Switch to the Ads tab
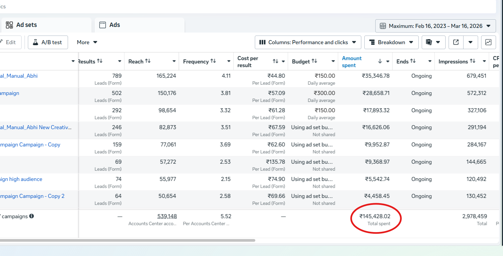 click(114, 25)
